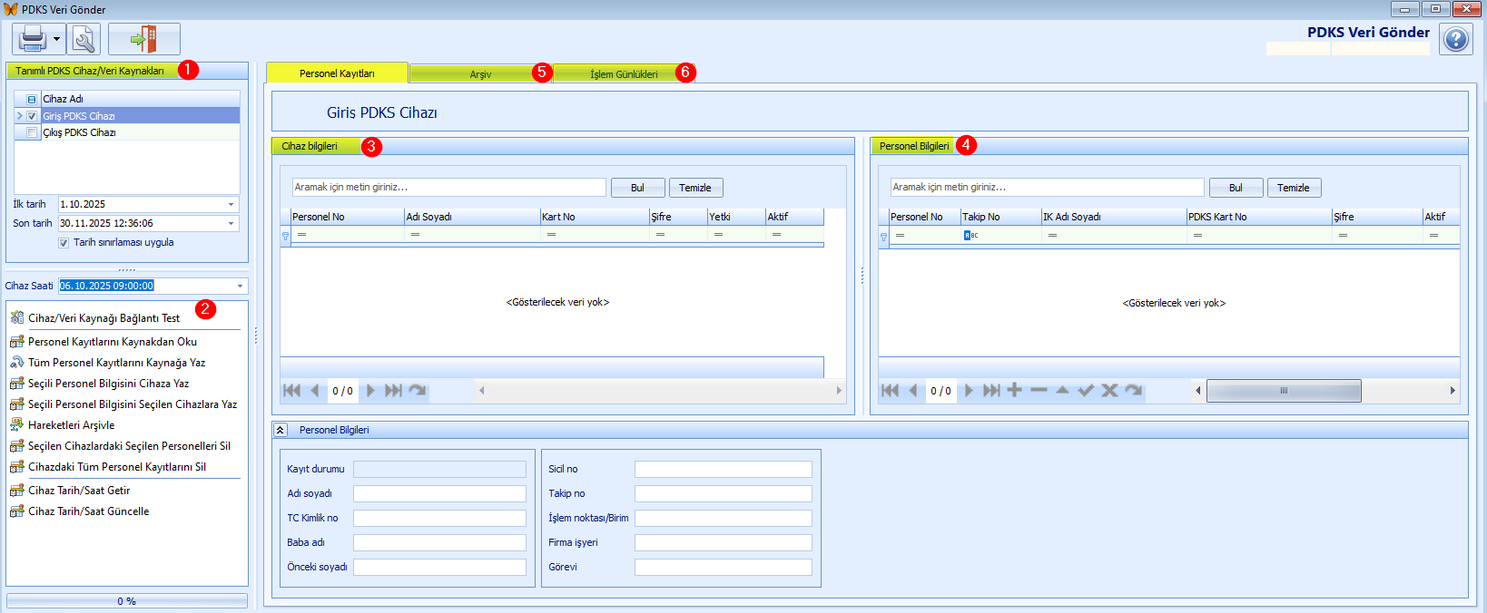Select Cihaz Tarih/Saat Getir action

(79, 491)
